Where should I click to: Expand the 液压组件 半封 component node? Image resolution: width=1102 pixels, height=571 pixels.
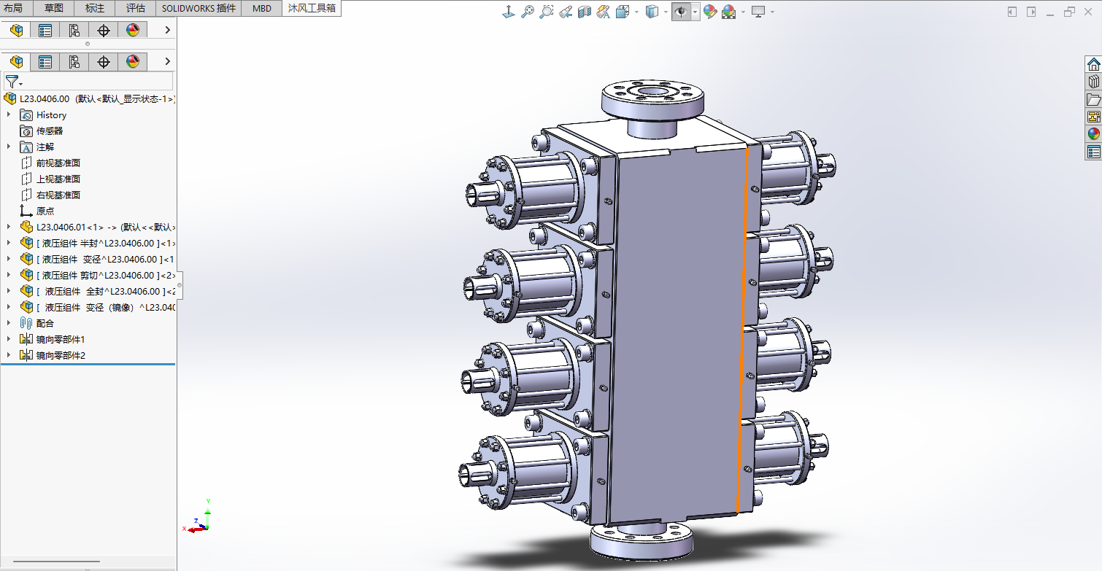point(9,243)
